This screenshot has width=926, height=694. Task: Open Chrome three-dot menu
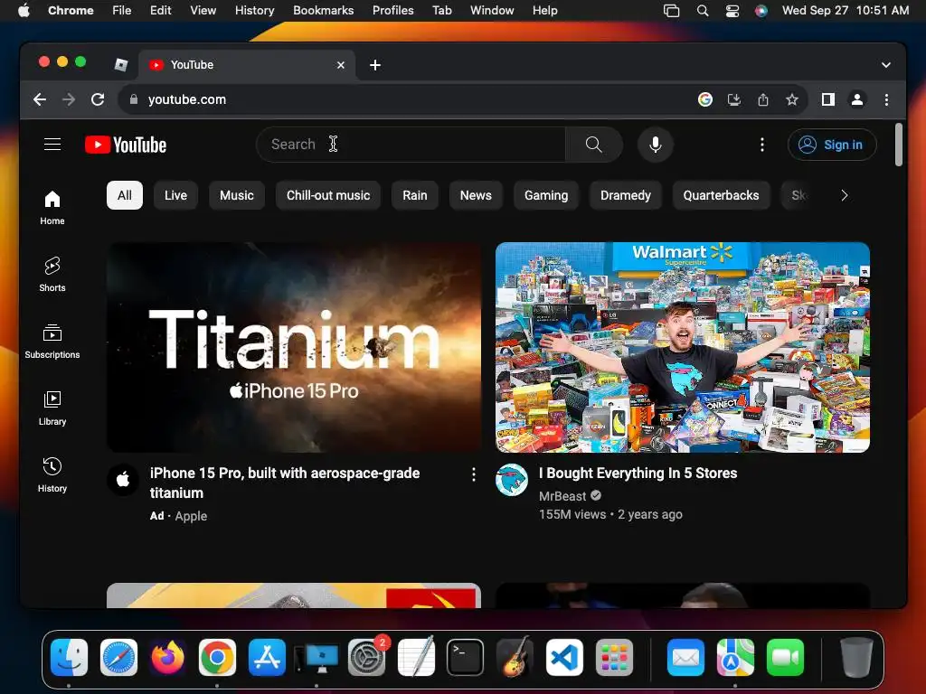886,99
